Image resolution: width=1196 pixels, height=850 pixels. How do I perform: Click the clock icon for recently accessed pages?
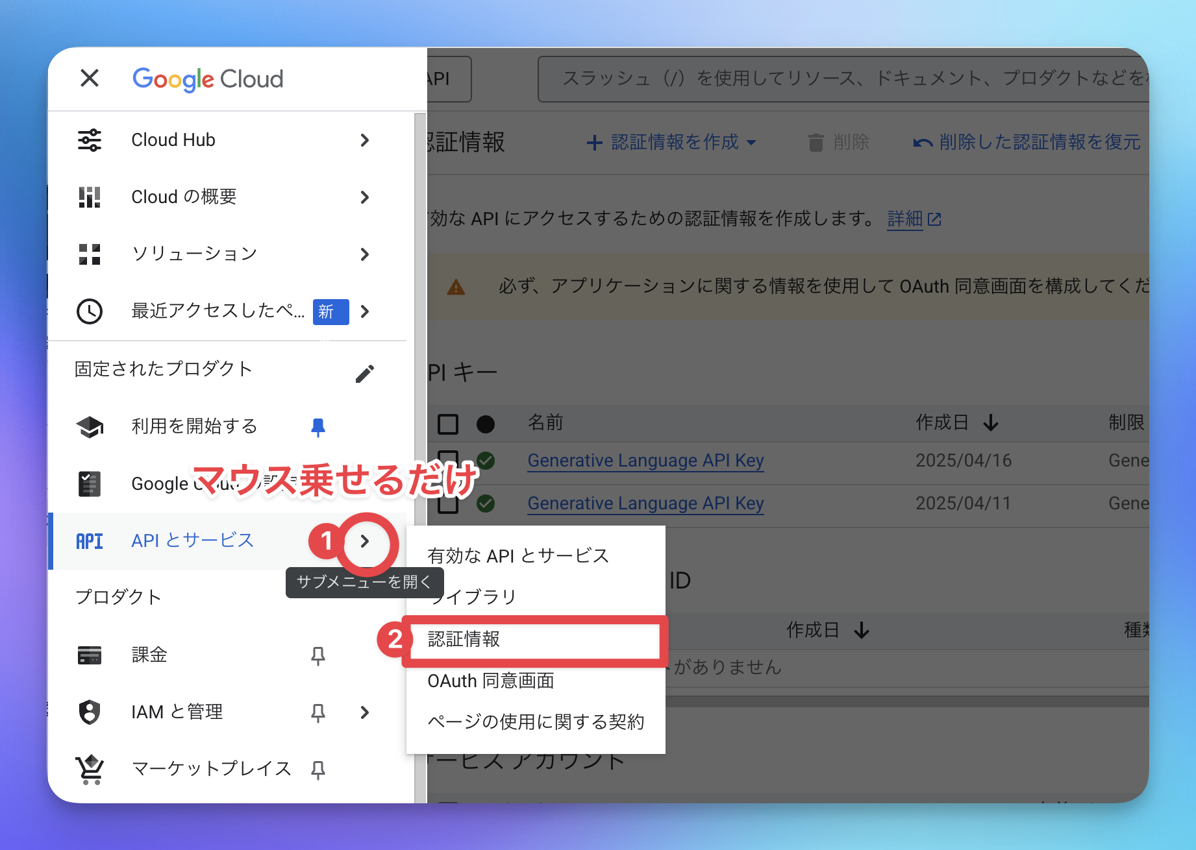point(90,311)
